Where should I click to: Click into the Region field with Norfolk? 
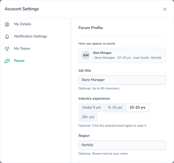click(122, 145)
